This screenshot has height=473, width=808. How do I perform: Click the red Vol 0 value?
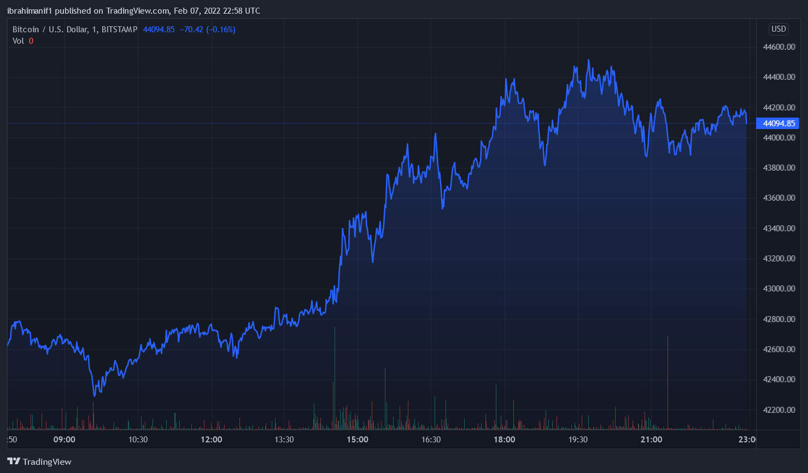coord(31,40)
